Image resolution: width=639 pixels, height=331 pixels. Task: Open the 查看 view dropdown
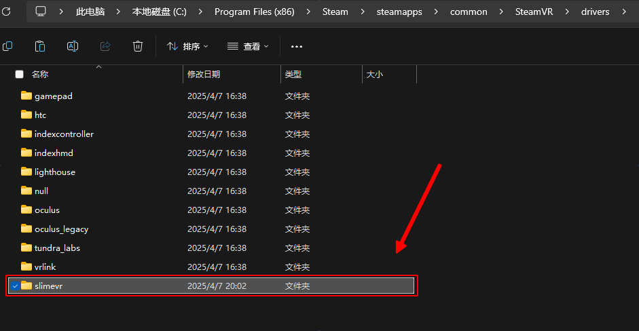coord(248,46)
